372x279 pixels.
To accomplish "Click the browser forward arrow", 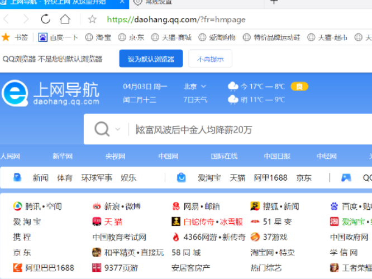I will click(x=26, y=19).
